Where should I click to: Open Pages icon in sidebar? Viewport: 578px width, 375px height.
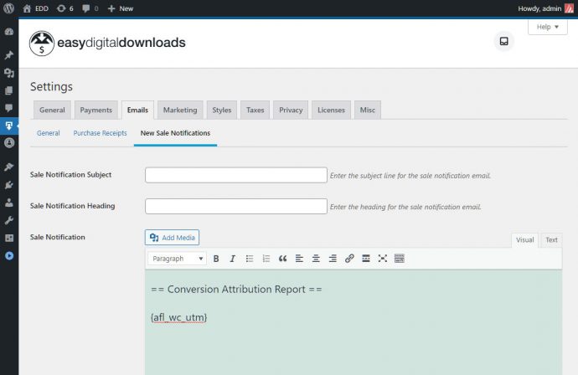[9, 90]
